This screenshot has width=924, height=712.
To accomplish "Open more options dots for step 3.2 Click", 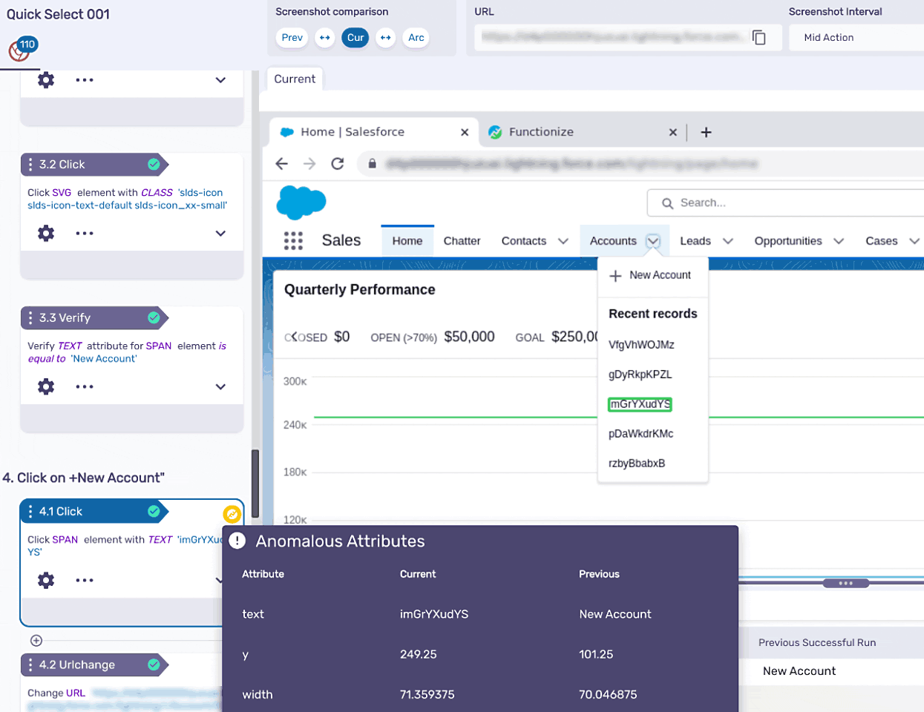I will pos(85,233).
